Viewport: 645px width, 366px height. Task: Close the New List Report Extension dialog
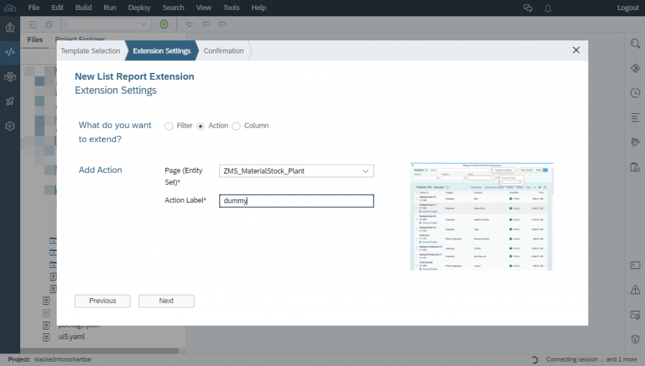click(x=576, y=50)
